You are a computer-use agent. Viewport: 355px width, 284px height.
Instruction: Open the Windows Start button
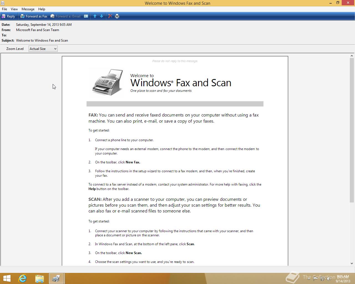[7, 278]
